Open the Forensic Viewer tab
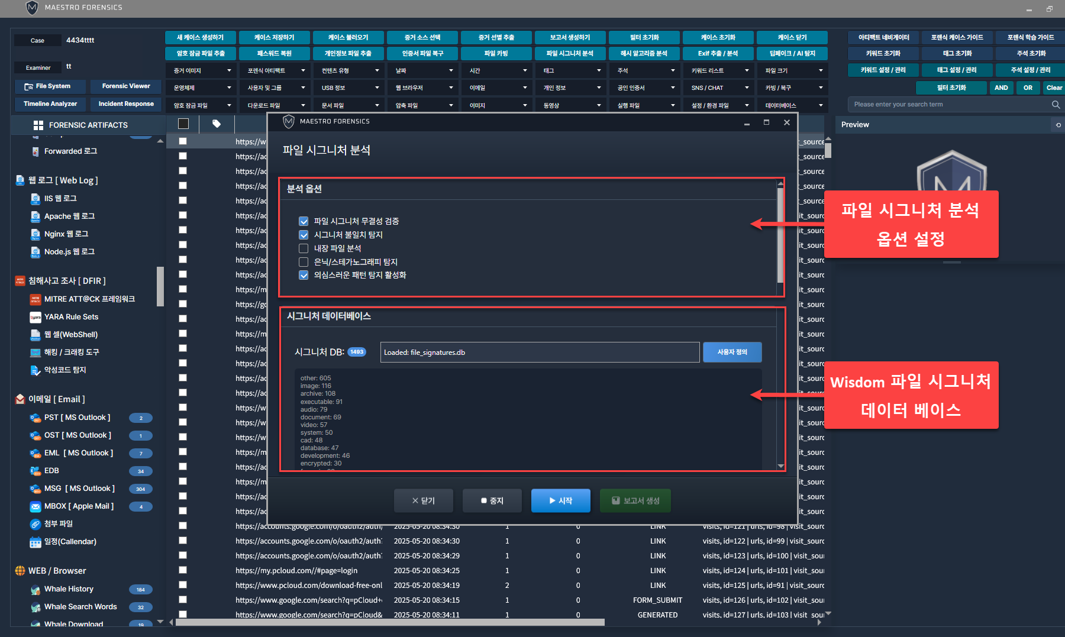Viewport: 1065px width, 637px height. [x=126, y=86]
